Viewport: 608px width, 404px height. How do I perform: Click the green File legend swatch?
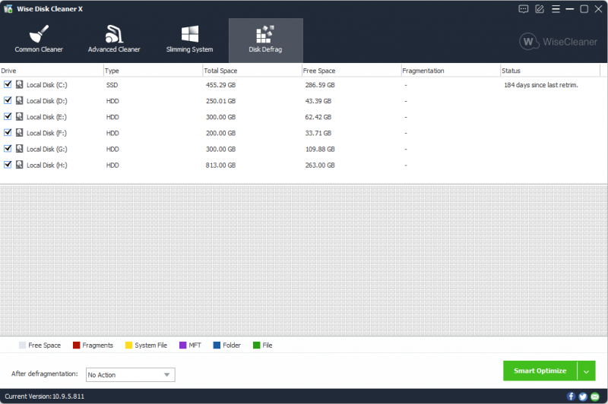(x=256, y=345)
